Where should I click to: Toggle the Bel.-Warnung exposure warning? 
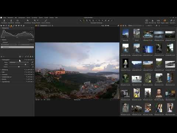[x=152, y=21]
